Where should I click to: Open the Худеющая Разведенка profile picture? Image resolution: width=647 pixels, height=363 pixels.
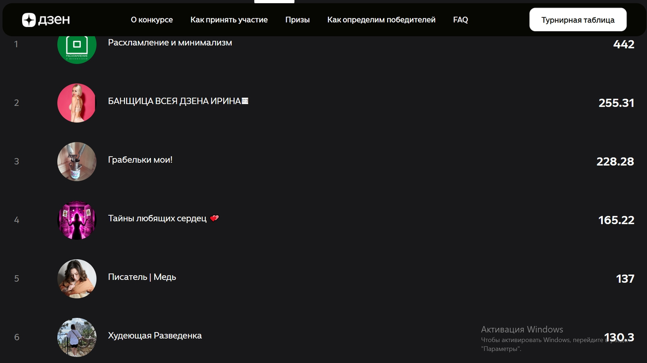click(x=77, y=337)
